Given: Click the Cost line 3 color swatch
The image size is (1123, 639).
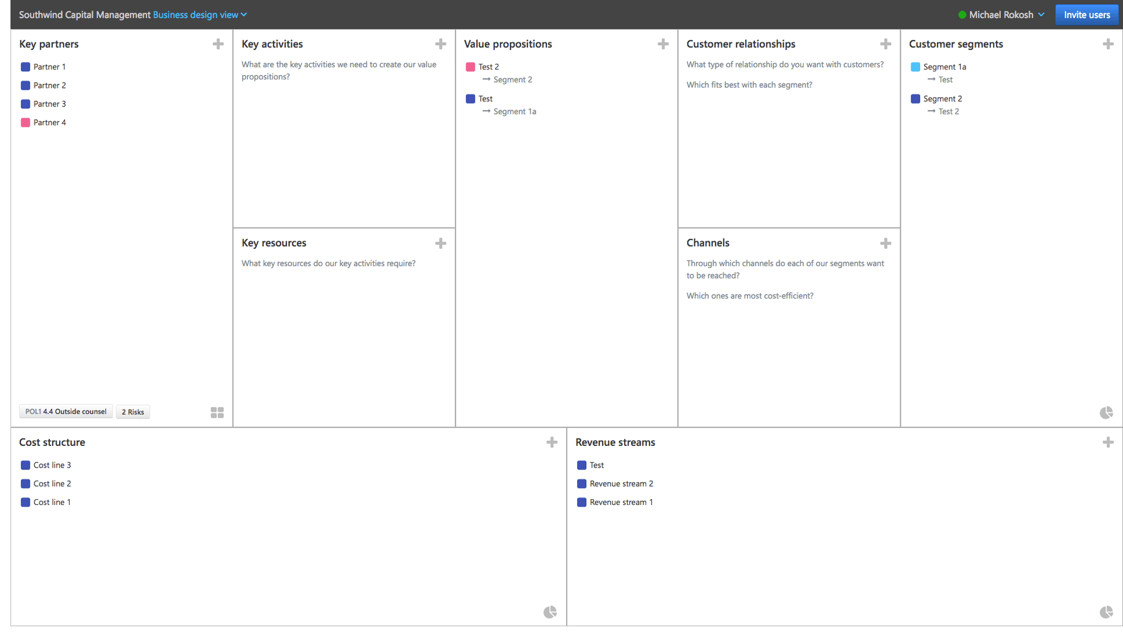Looking at the screenshot, I should 25,465.
